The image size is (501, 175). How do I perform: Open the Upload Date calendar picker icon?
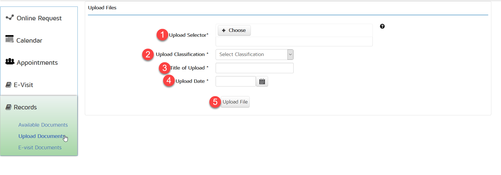point(262,81)
